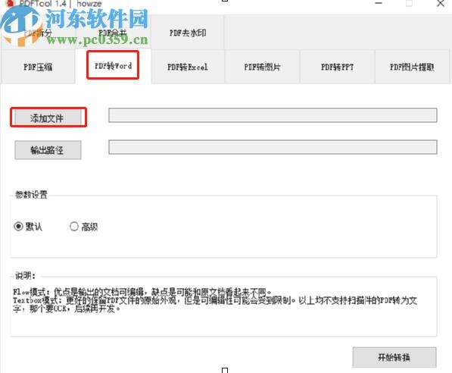Focus the output path text field
This screenshot has height=373, width=452.
[273, 147]
